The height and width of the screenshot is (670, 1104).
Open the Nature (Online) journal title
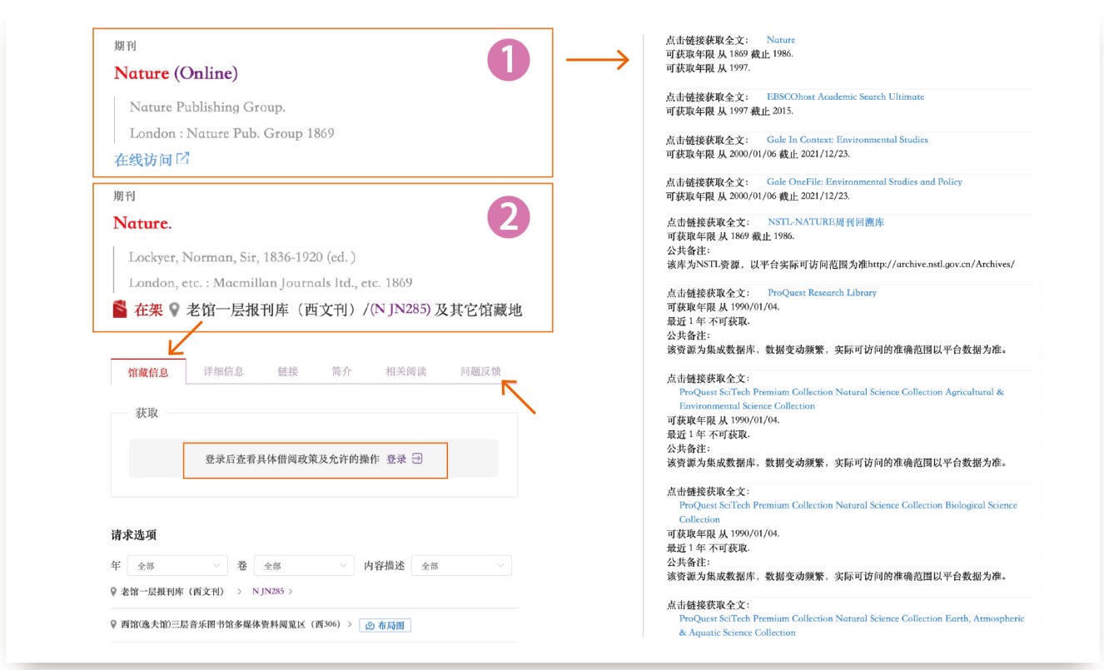pyautogui.click(x=176, y=73)
